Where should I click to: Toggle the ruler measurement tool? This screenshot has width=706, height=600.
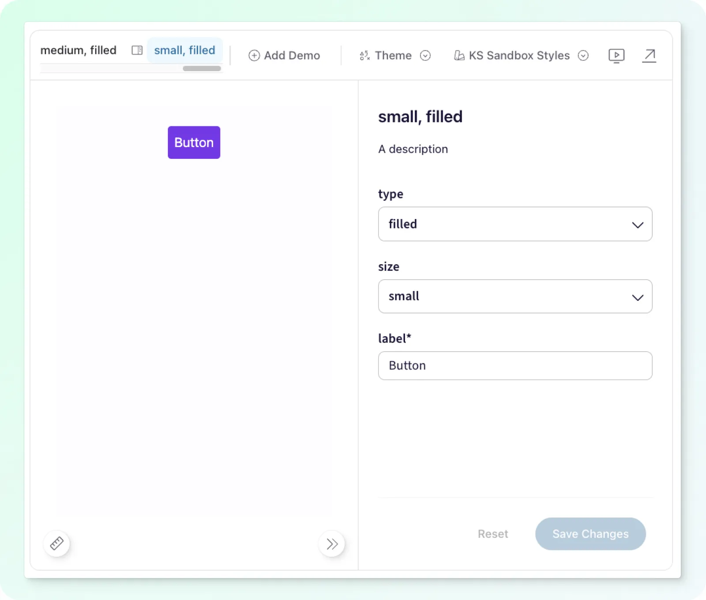[57, 544]
